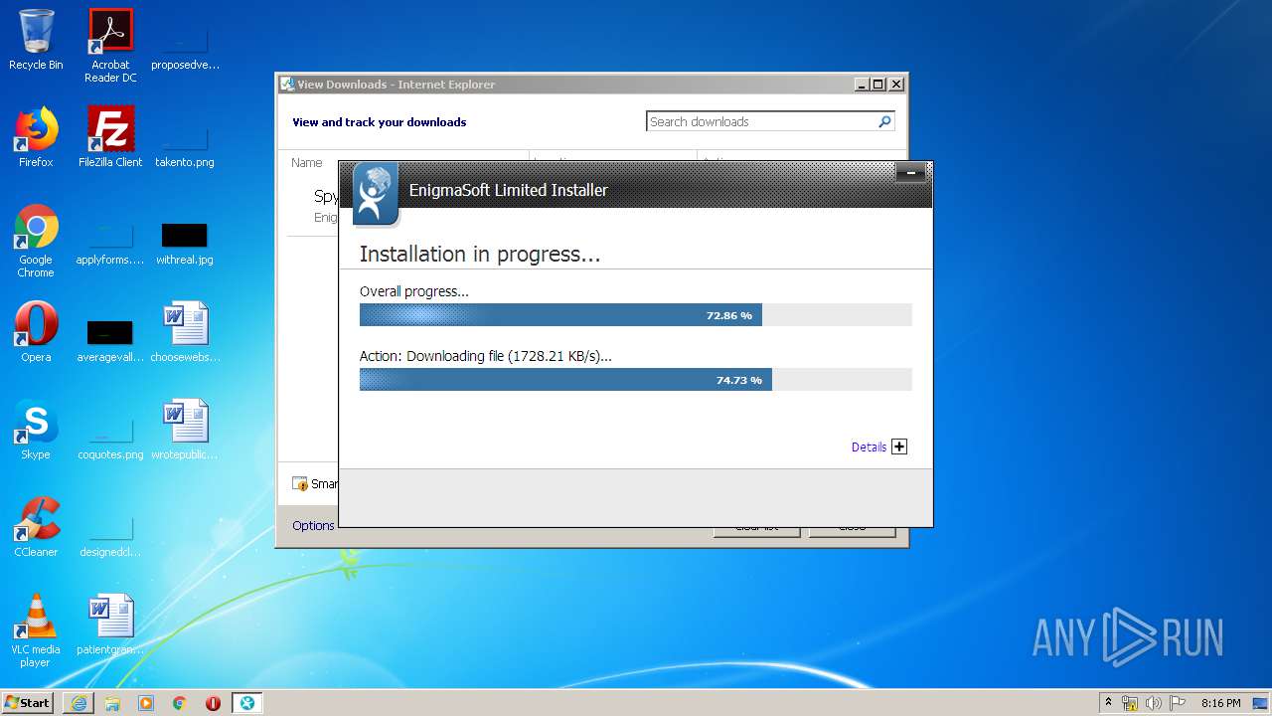Expand installer Details plus box

[x=899, y=447]
